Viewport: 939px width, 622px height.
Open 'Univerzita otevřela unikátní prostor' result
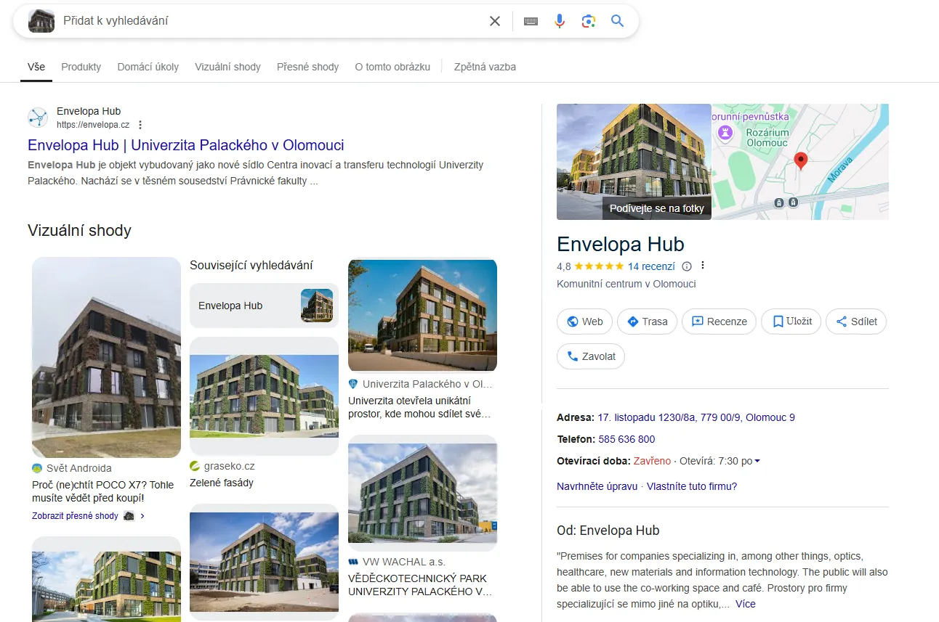coord(420,407)
